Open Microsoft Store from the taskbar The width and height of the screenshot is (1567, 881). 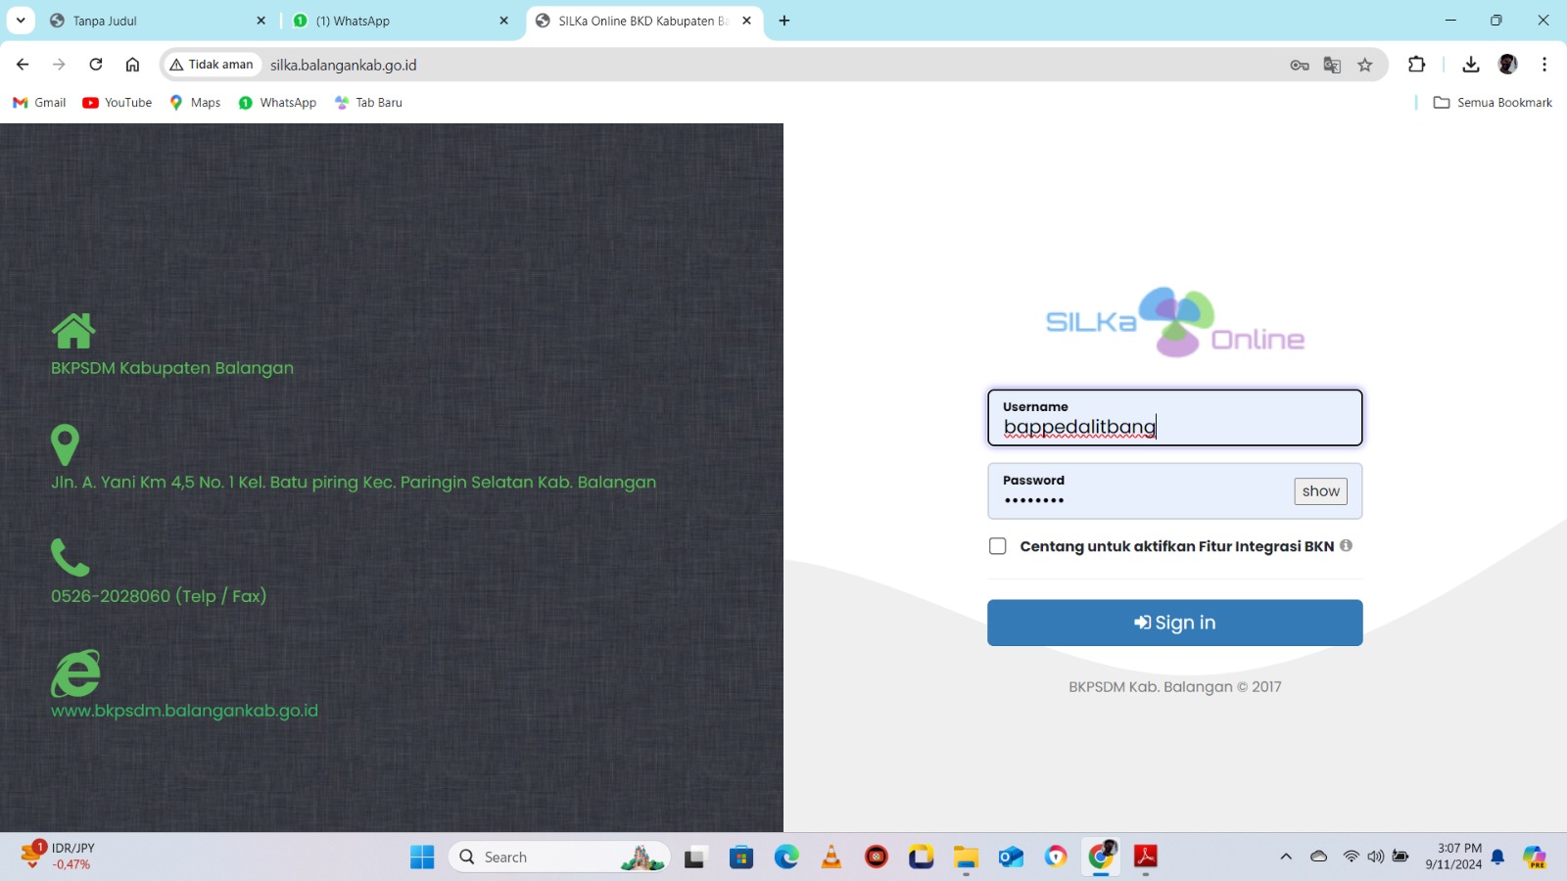tap(741, 858)
